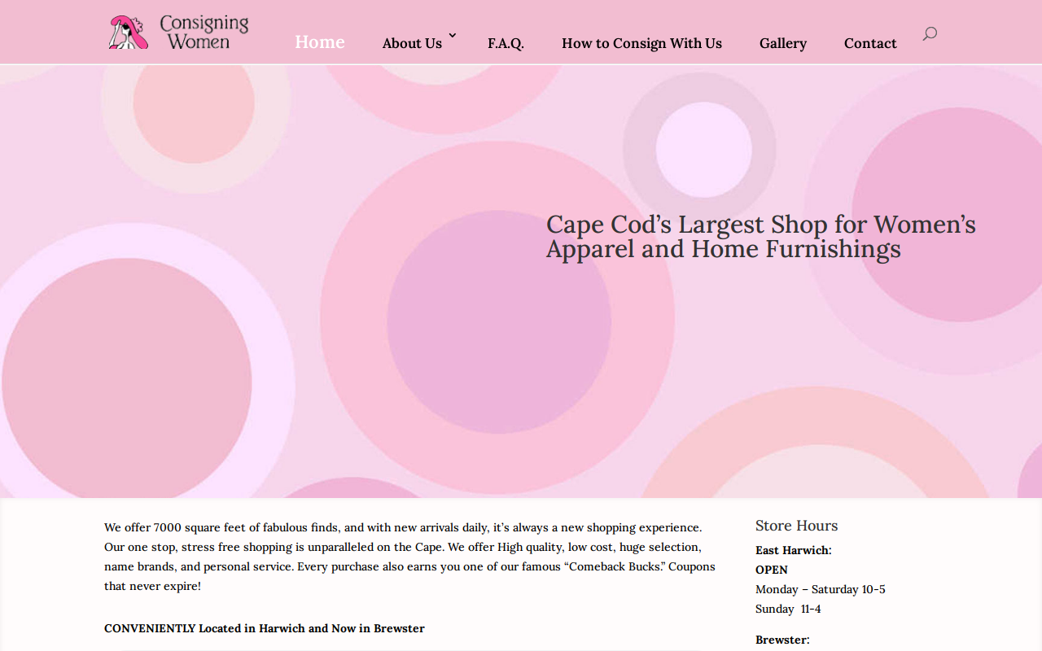The height and width of the screenshot is (651, 1042).
Task: Select the East Harwich label
Action: (794, 550)
